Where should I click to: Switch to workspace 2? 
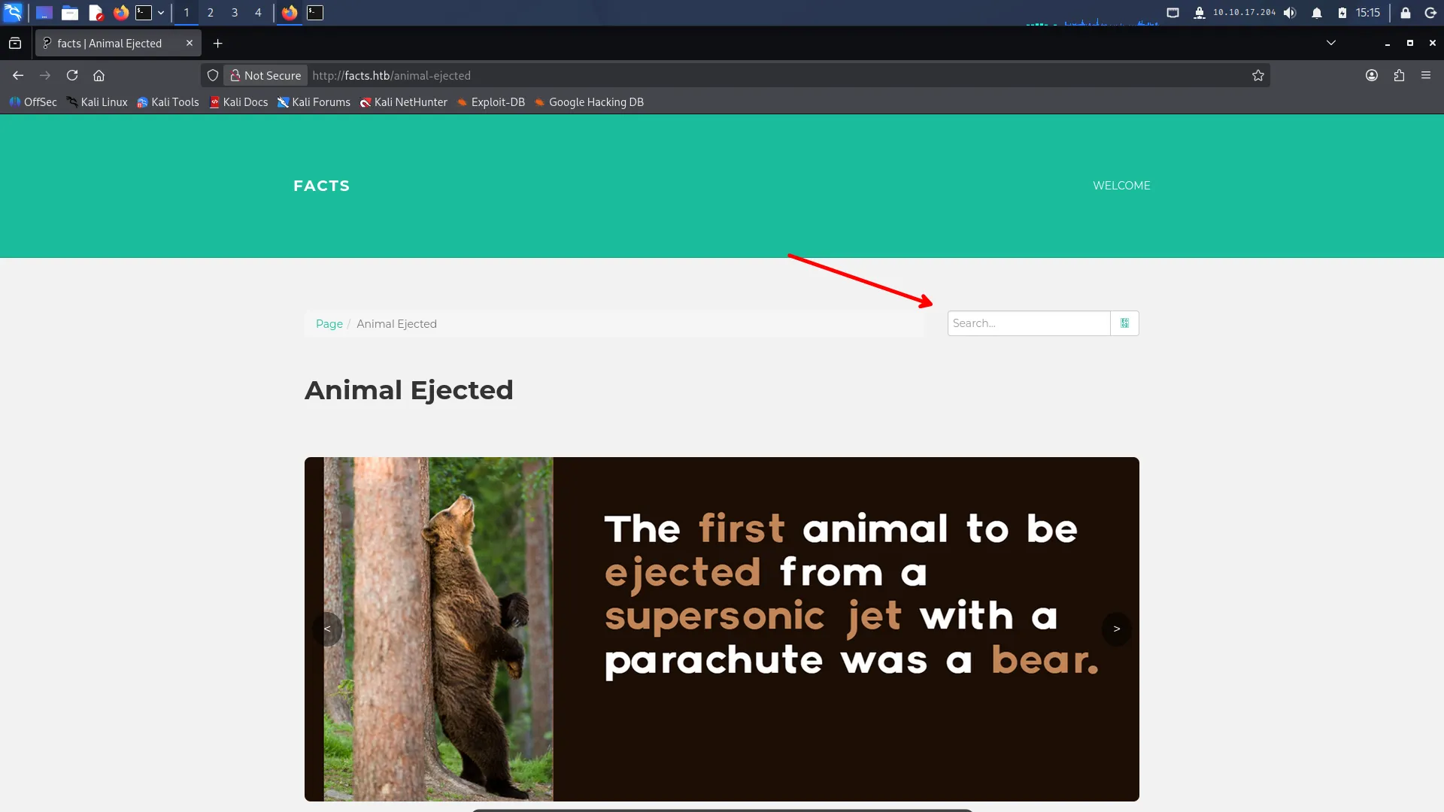pos(211,13)
